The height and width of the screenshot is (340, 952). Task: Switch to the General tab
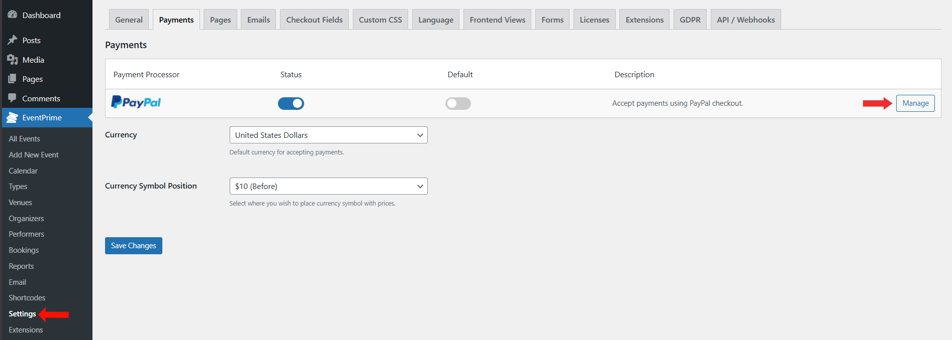tap(129, 20)
